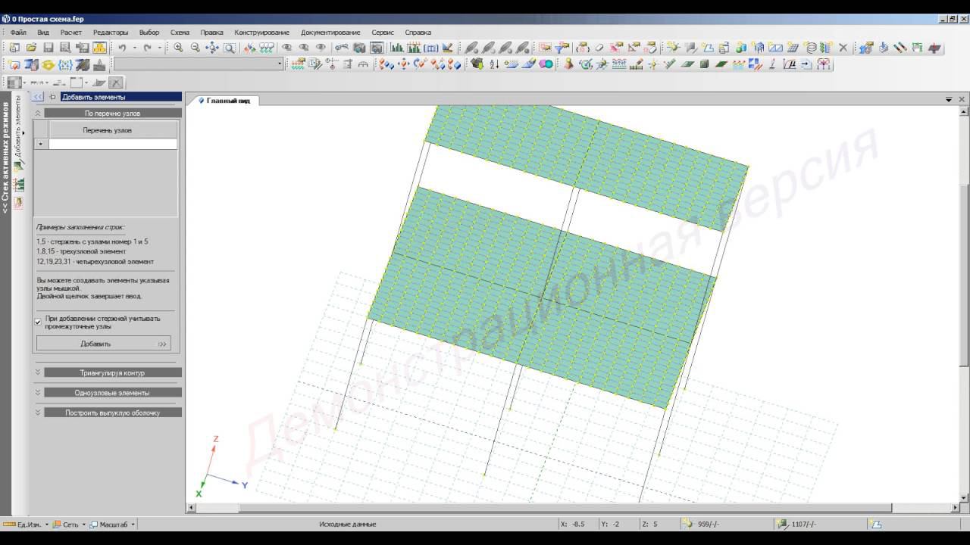Viewport: 970px width, 545px height.
Task: Click the yellow ring shape icon
Action: 48,64
